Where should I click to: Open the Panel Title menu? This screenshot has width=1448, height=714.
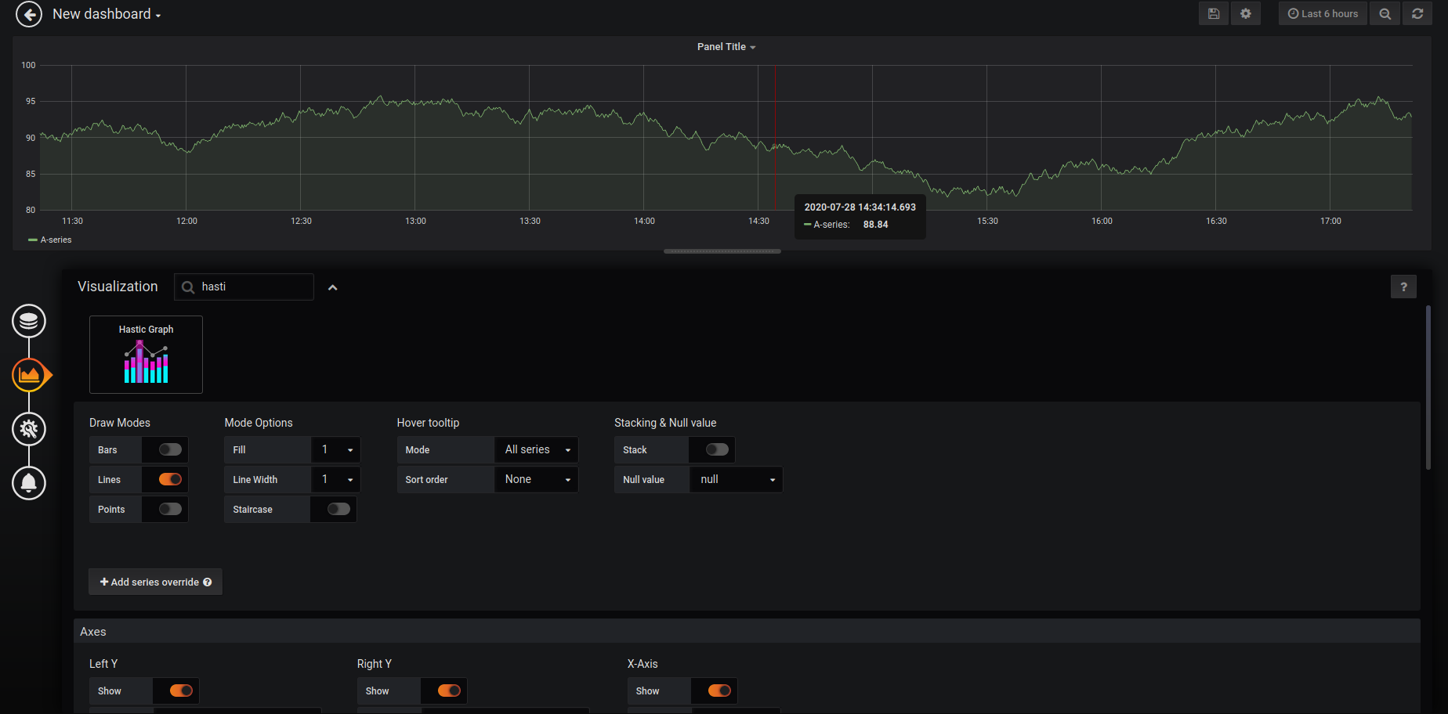pos(726,47)
